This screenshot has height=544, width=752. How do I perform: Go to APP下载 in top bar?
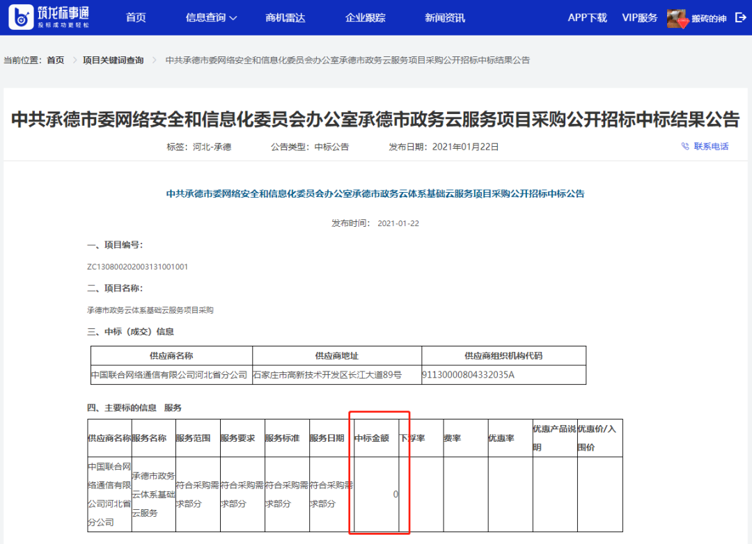(588, 17)
